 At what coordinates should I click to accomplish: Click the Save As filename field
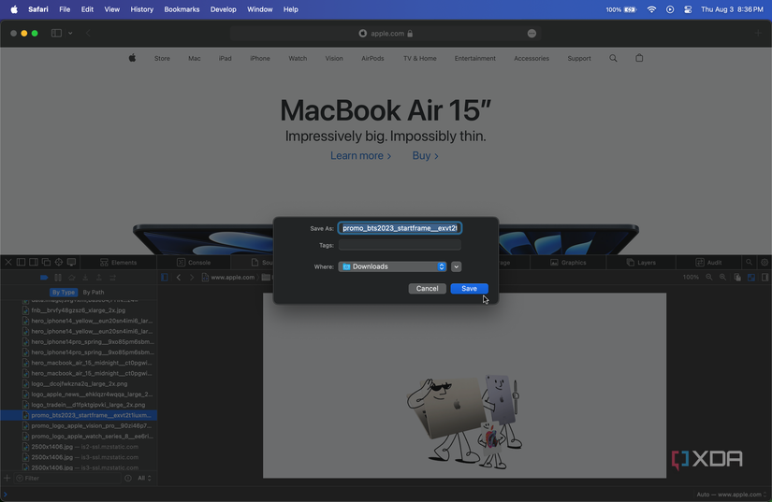click(x=400, y=228)
